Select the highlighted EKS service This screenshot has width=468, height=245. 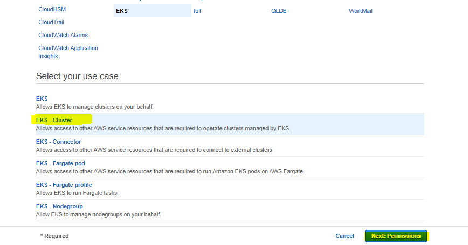click(x=122, y=11)
